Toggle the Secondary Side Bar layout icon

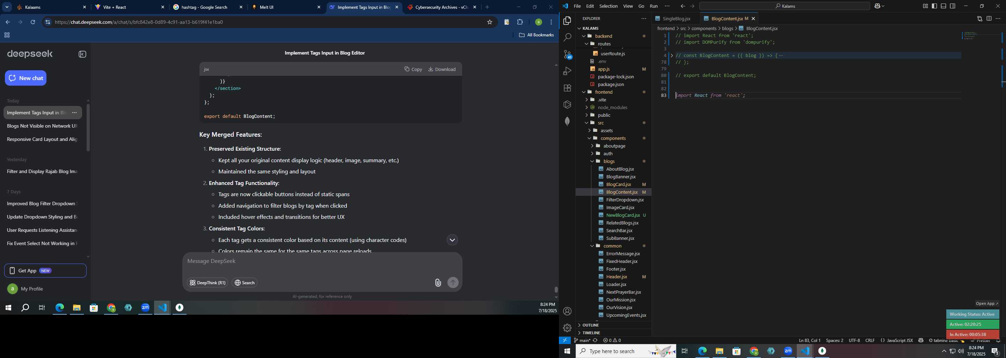pos(953,6)
